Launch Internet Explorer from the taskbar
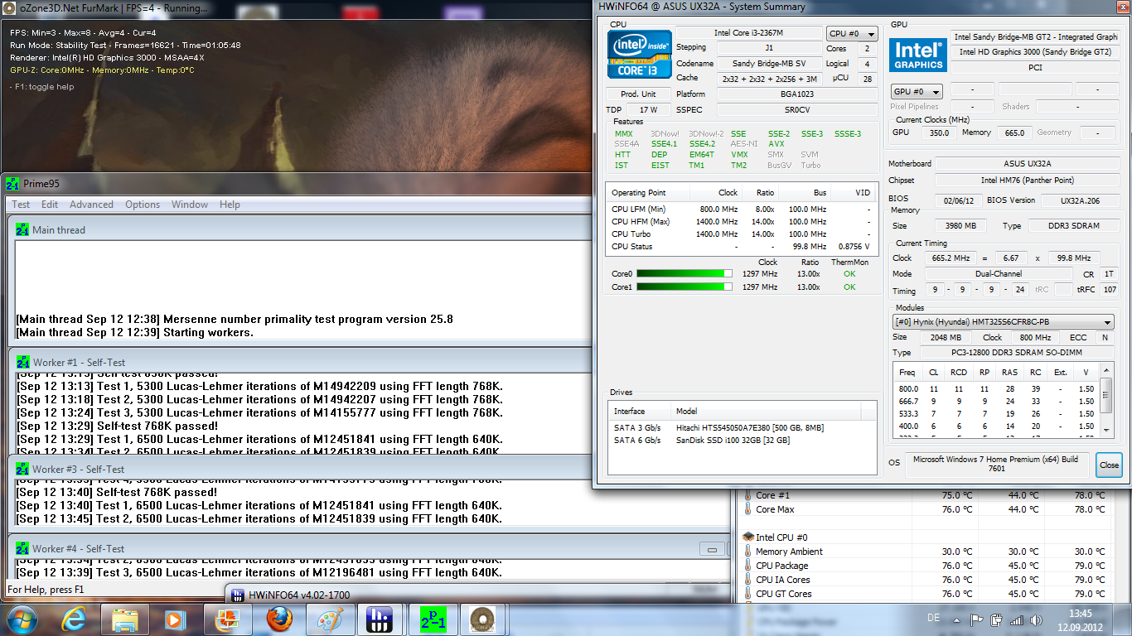This screenshot has width=1132, height=636. [x=74, y=619]
